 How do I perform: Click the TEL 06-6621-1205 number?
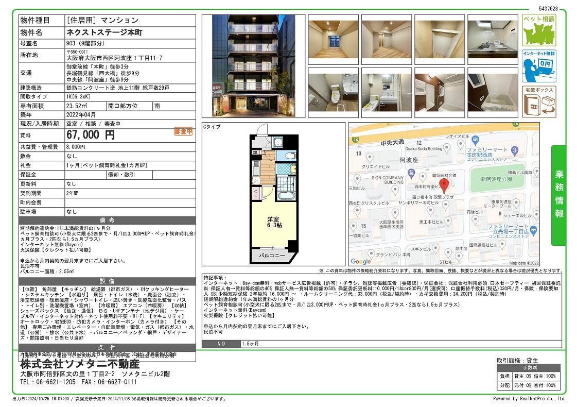(x=48, y=382)
